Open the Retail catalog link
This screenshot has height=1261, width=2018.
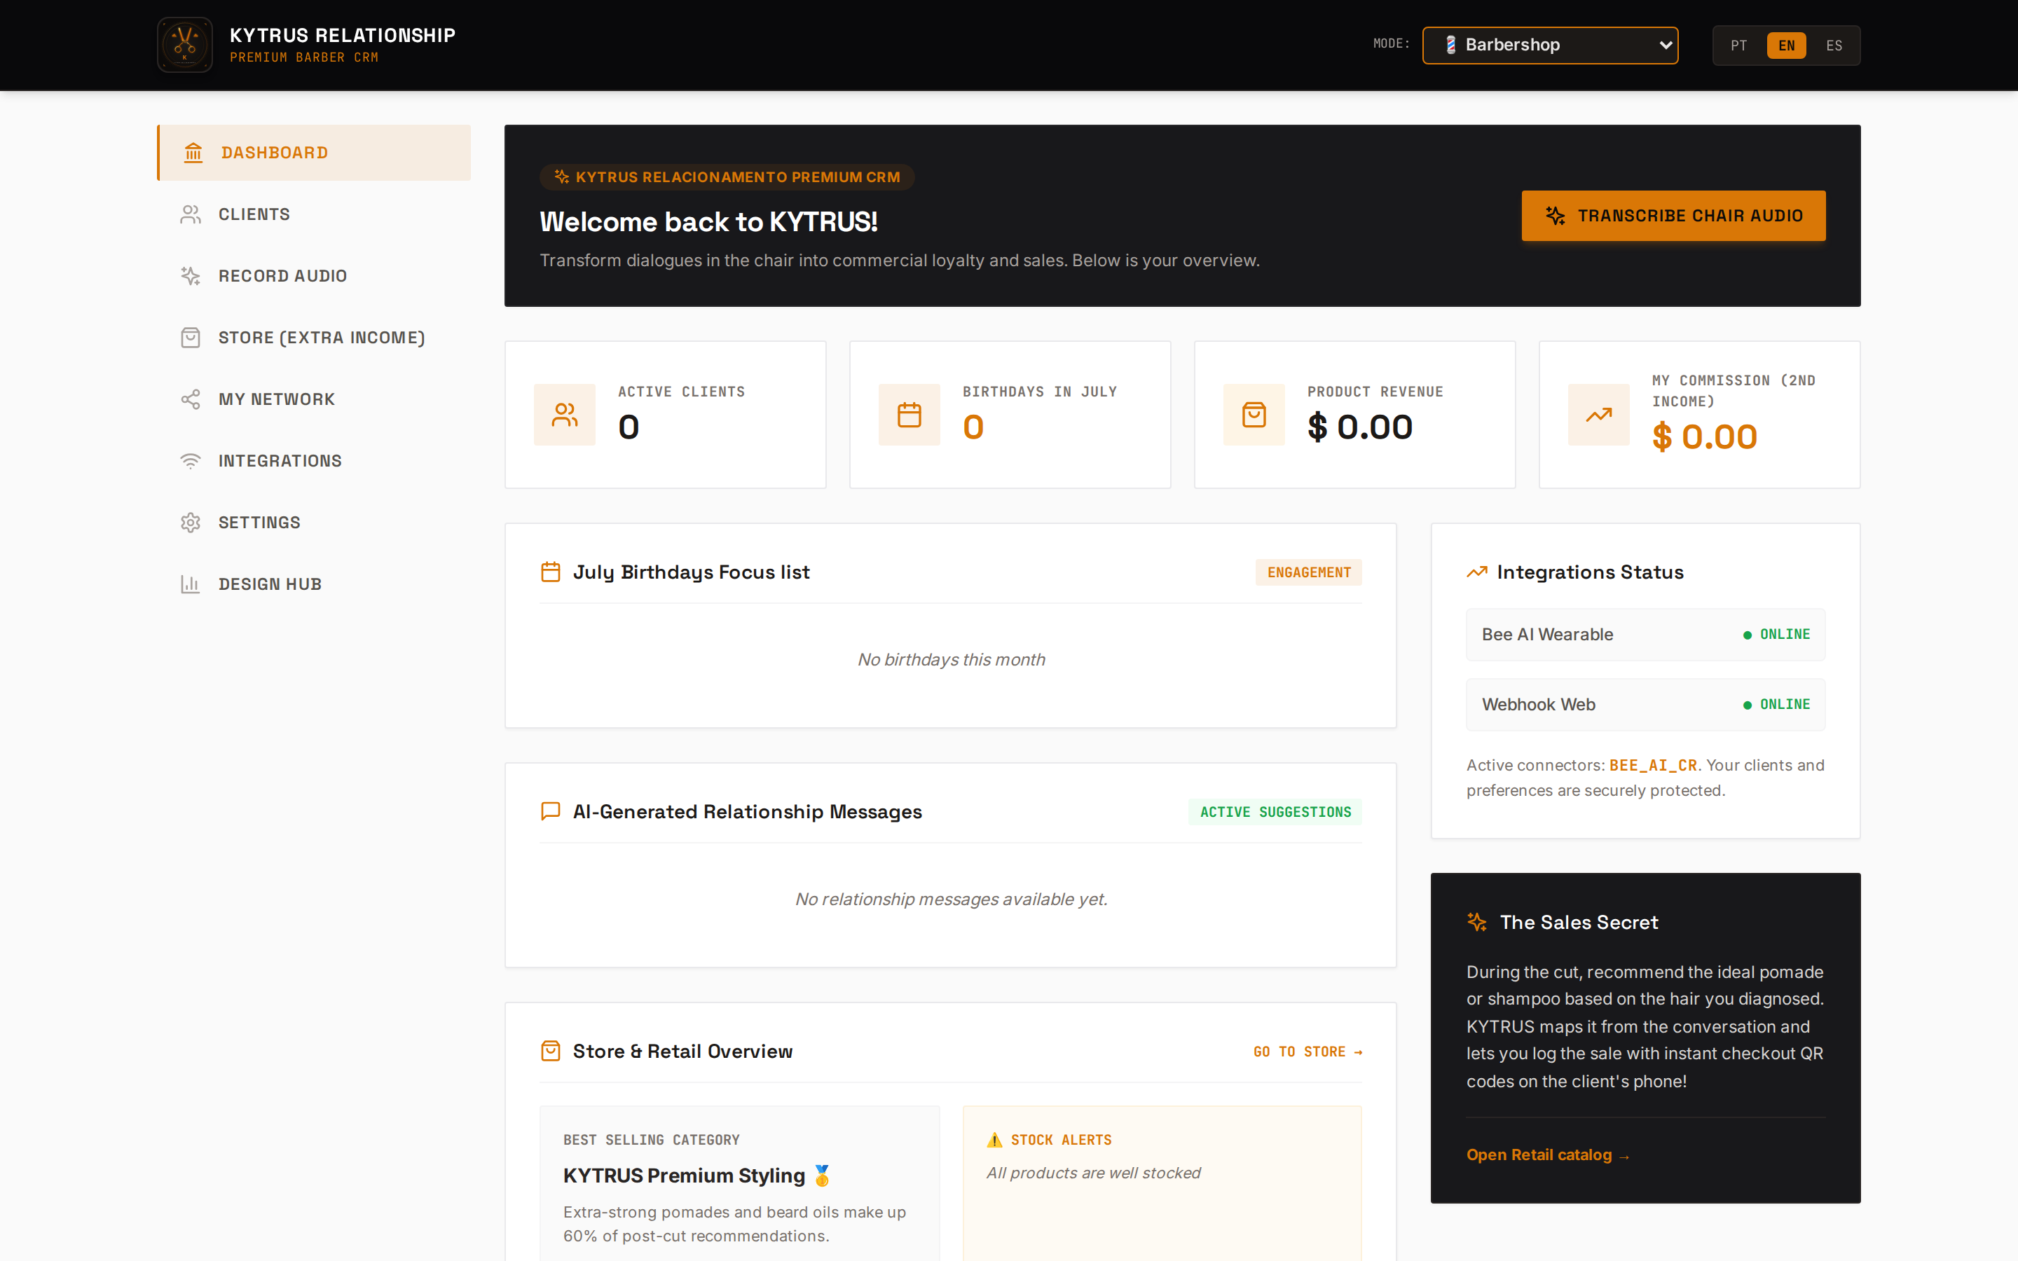pyautogui.click(x=1548, y=1155)
